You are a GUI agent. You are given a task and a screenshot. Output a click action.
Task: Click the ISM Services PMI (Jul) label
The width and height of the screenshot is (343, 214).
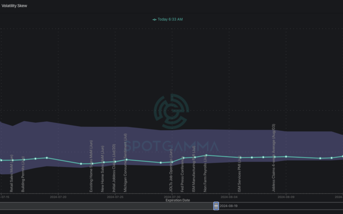click(x=239, y=174)
